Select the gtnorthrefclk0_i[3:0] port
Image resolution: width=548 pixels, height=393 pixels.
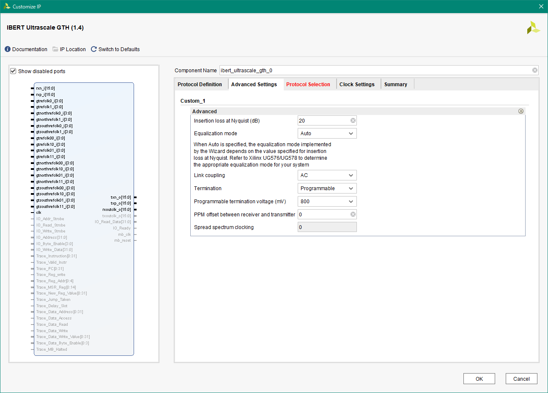(x=54, y=113)
